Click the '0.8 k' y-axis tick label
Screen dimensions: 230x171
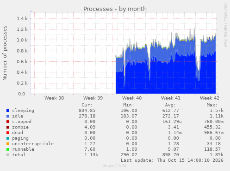[22, 51]
